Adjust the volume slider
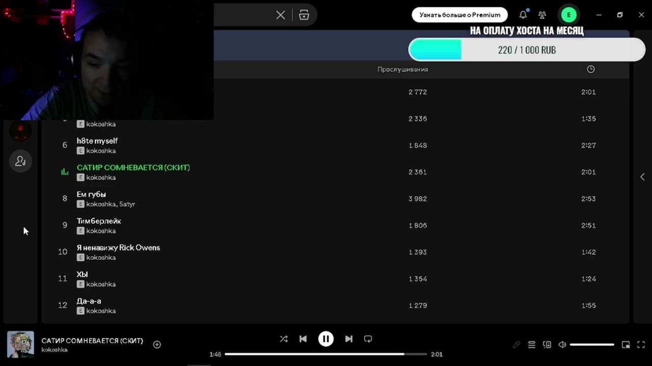 592,345
